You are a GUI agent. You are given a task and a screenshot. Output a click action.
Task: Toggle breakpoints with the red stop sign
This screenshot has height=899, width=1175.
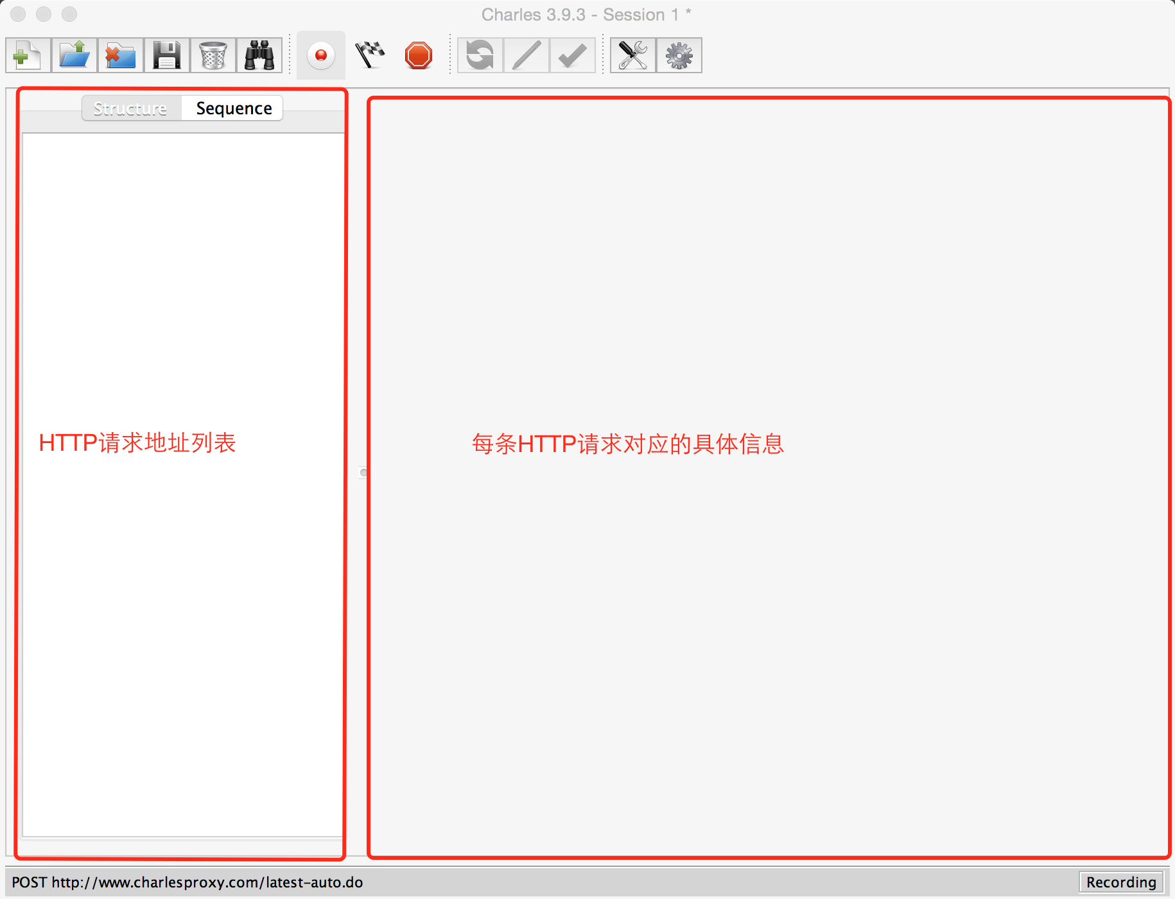419,55
